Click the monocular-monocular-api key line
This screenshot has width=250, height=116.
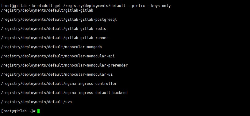pyautogui.click(x=58, y=56)
